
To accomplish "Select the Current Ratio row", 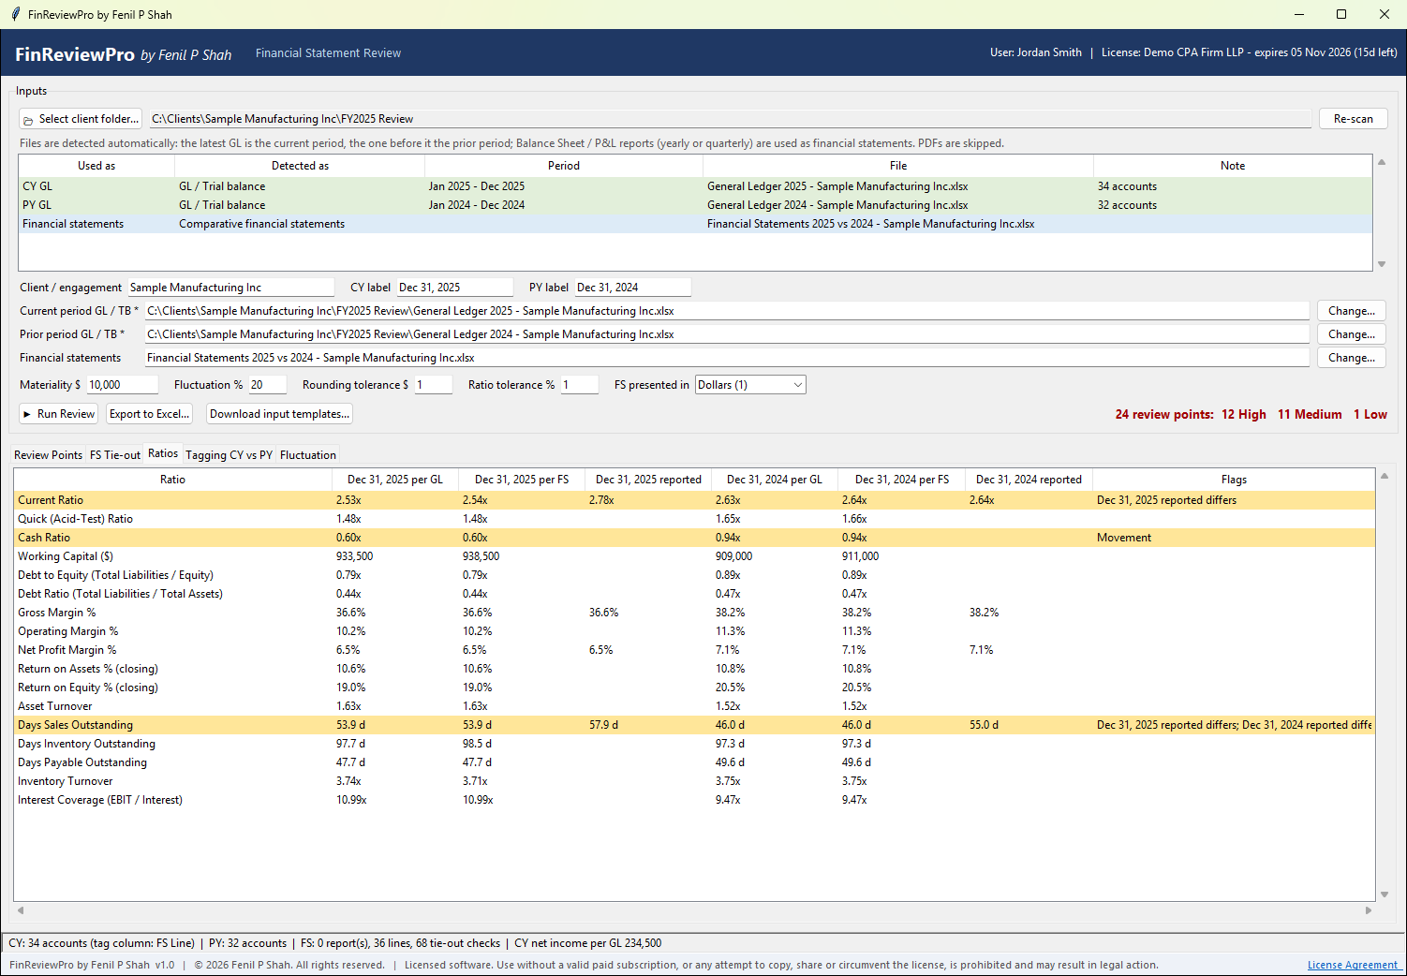I will pyautogui.click(x=694, y=500).
